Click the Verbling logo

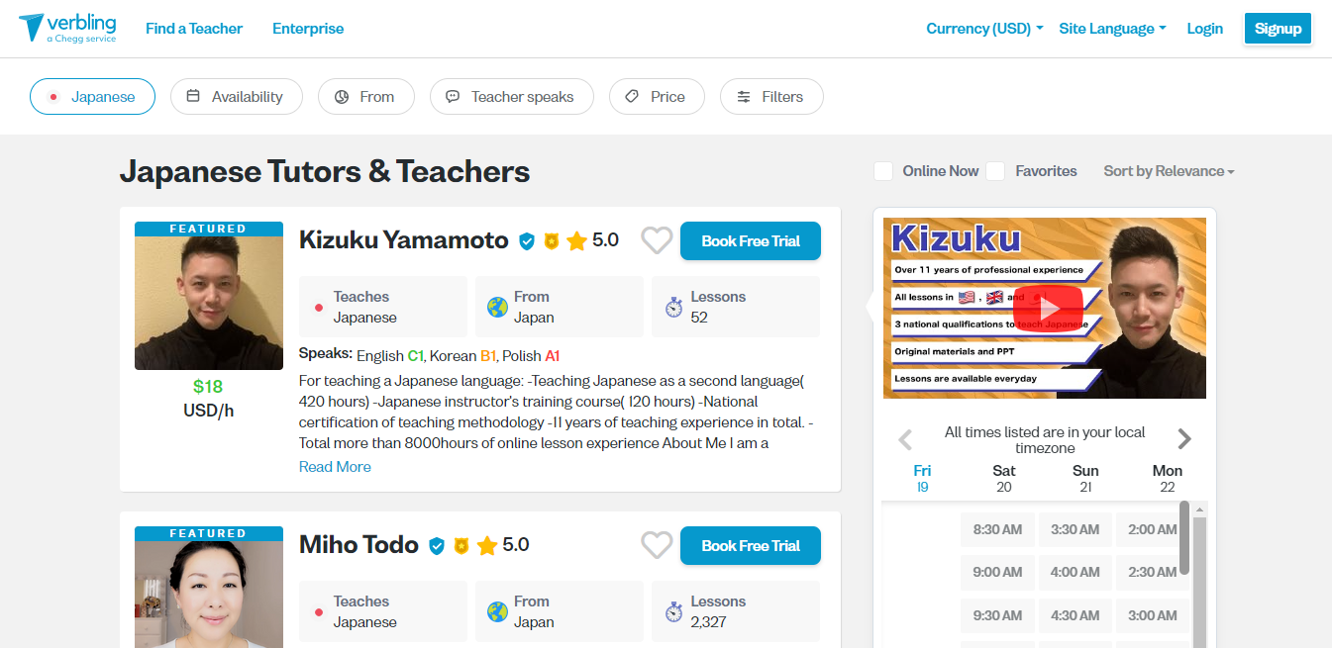click(x=66, y=28)
